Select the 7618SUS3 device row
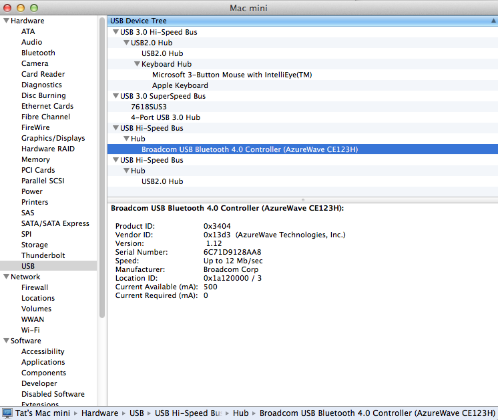This screenshot has width=498, height=420. pos(148,107)
